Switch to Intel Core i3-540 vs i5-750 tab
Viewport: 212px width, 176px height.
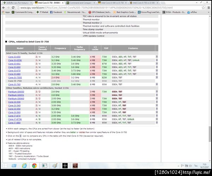[112, 3]
